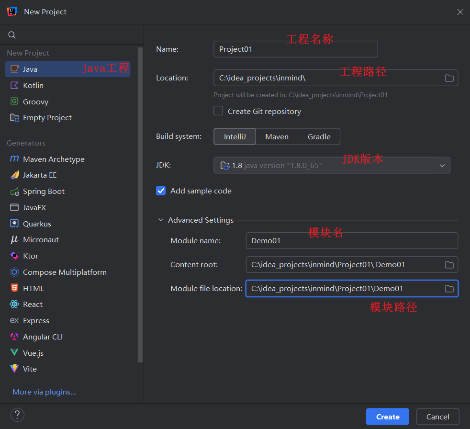Browse for project Location folder

[449, 78]
